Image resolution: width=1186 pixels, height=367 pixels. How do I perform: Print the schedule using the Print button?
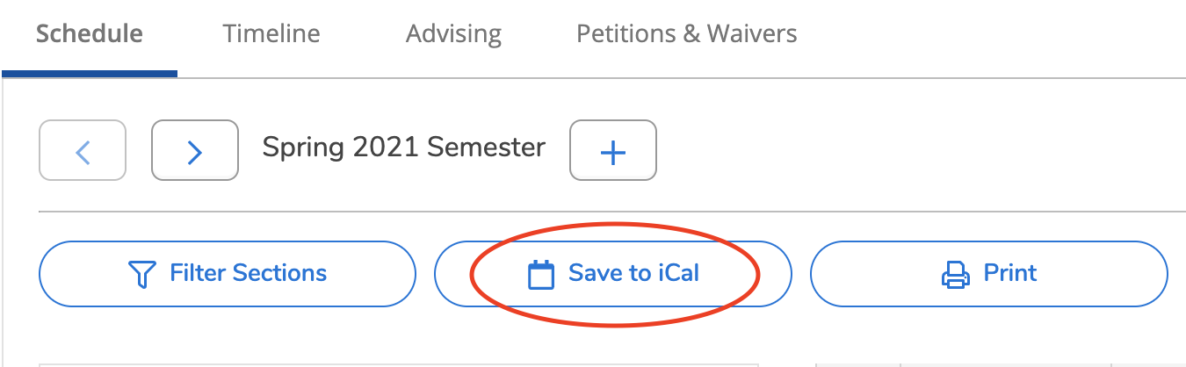[x=988, y=274]
